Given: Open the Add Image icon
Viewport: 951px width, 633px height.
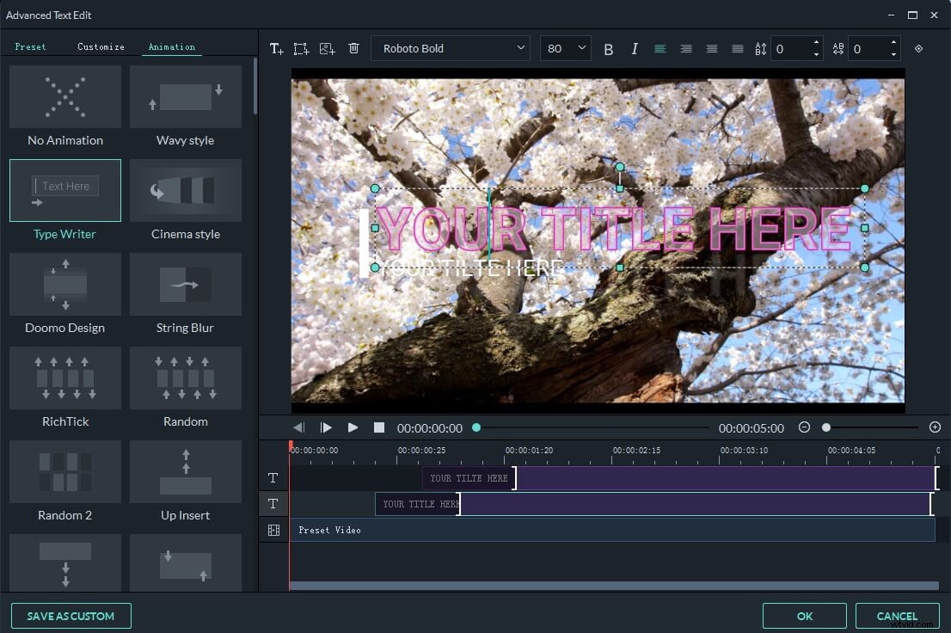Looking at the screenshot, I should click(327, 48).
